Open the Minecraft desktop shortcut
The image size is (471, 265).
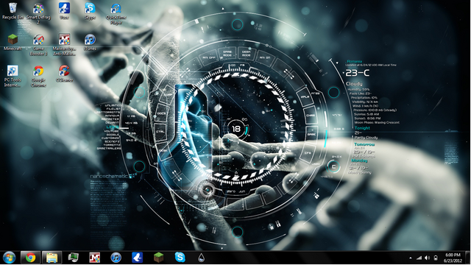pyautogui.click(x=13, y=43)
